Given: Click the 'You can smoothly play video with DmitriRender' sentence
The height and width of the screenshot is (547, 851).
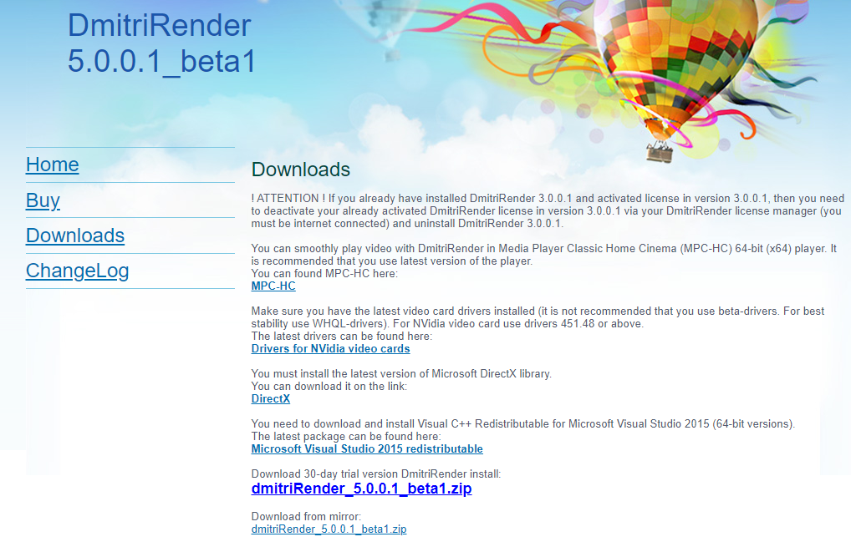Looking at the screenshot, I should [x=544, y=255].
